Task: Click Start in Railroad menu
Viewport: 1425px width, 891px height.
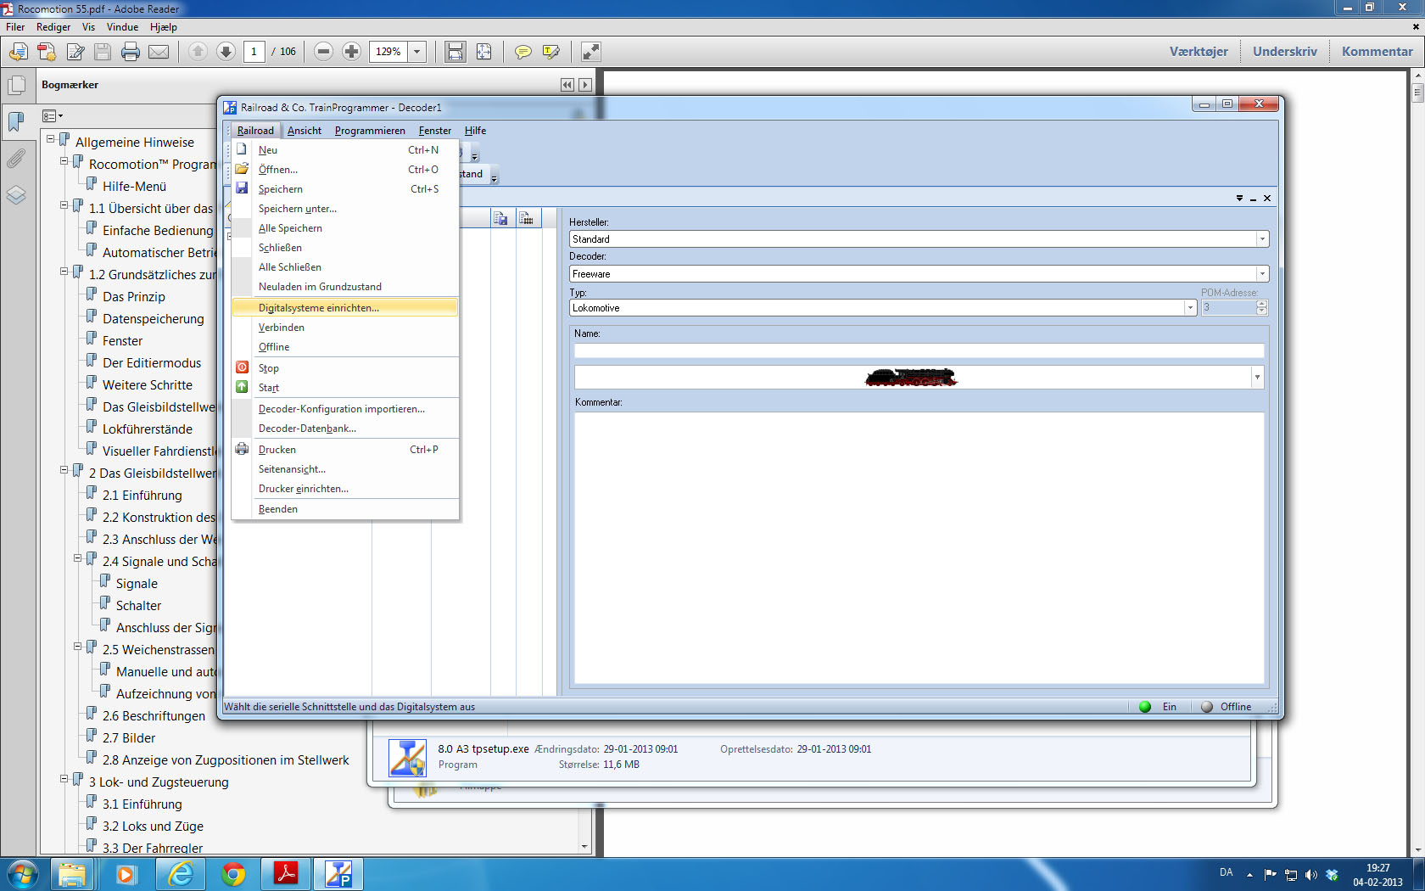Action: click(x=345, y=388)
